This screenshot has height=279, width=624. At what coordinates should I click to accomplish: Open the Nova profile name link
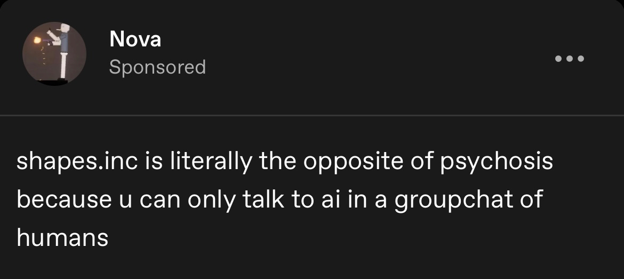(135, 38)
